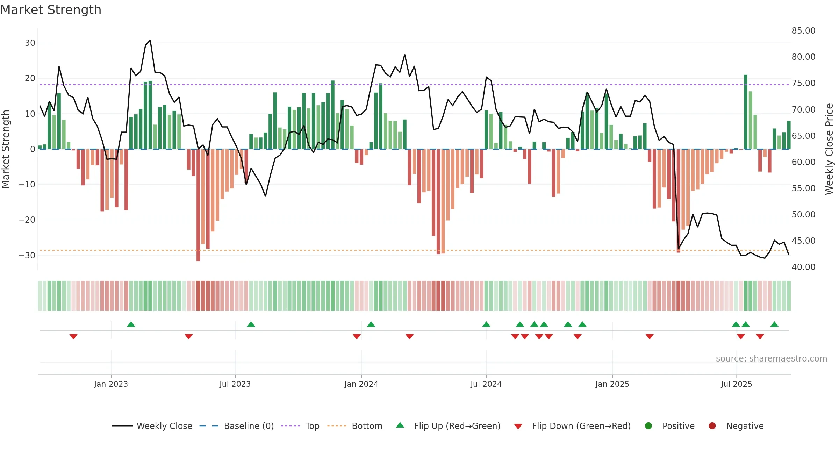Click the 40.00 price tick label
Viewport: 839px width, 472px height.
coord(803,267)
